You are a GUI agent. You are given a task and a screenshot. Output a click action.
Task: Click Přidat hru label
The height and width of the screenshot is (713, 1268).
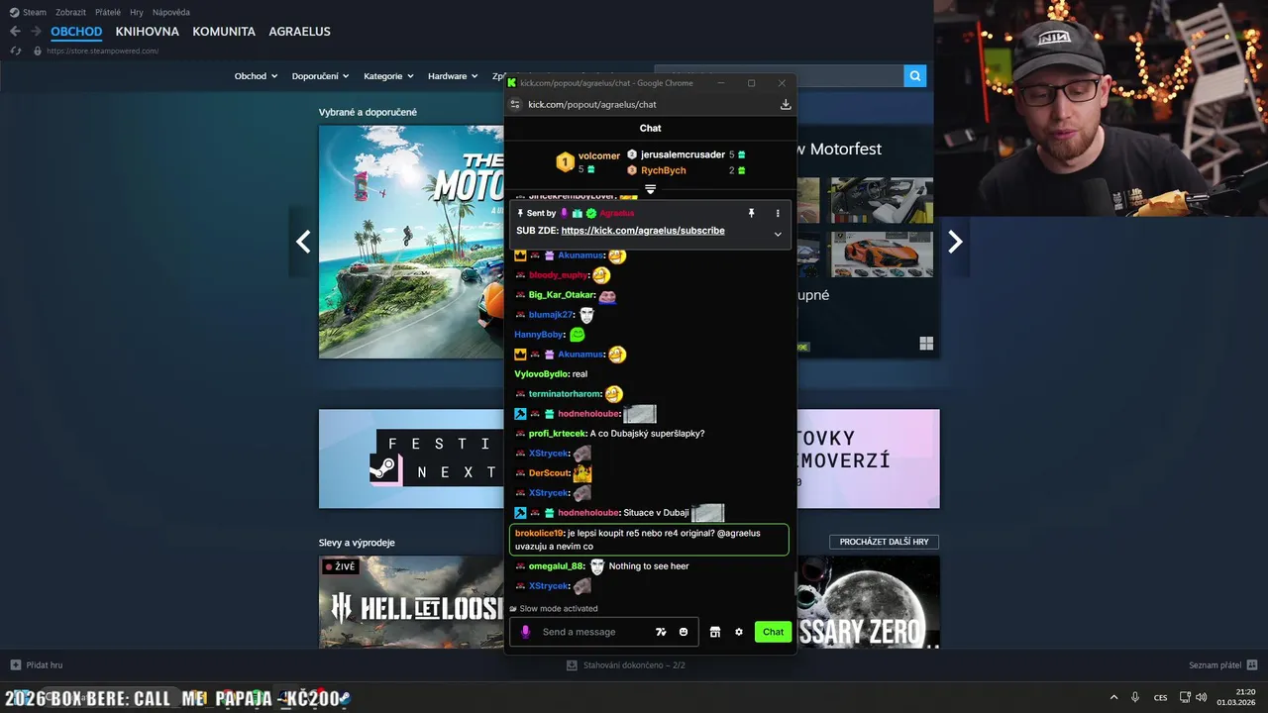point(45,665)
